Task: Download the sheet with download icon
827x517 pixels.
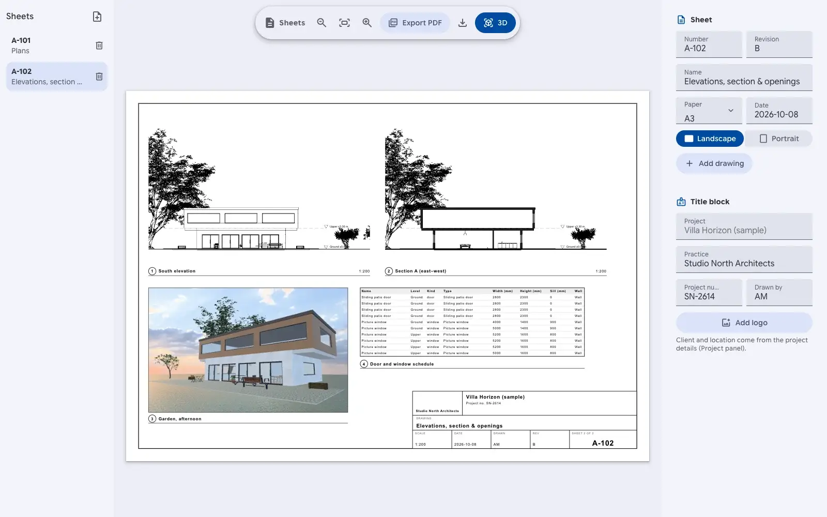Action: (x=463, y=23)
